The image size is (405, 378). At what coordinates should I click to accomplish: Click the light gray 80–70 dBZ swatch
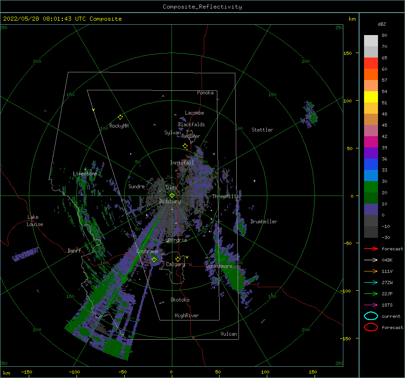[x=371, y=41]
